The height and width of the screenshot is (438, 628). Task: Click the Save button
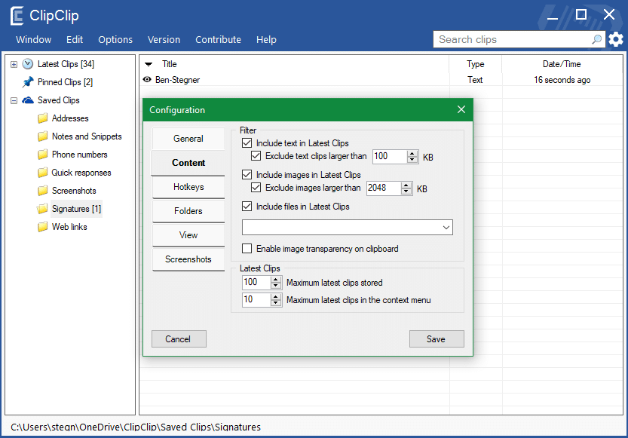click(437, 339)
